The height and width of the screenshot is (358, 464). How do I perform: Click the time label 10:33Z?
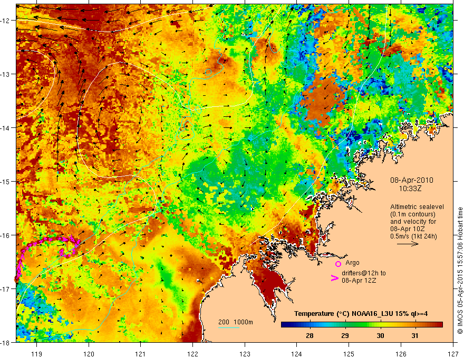click(410, 188)
